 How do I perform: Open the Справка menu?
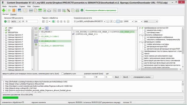point(36,6)
